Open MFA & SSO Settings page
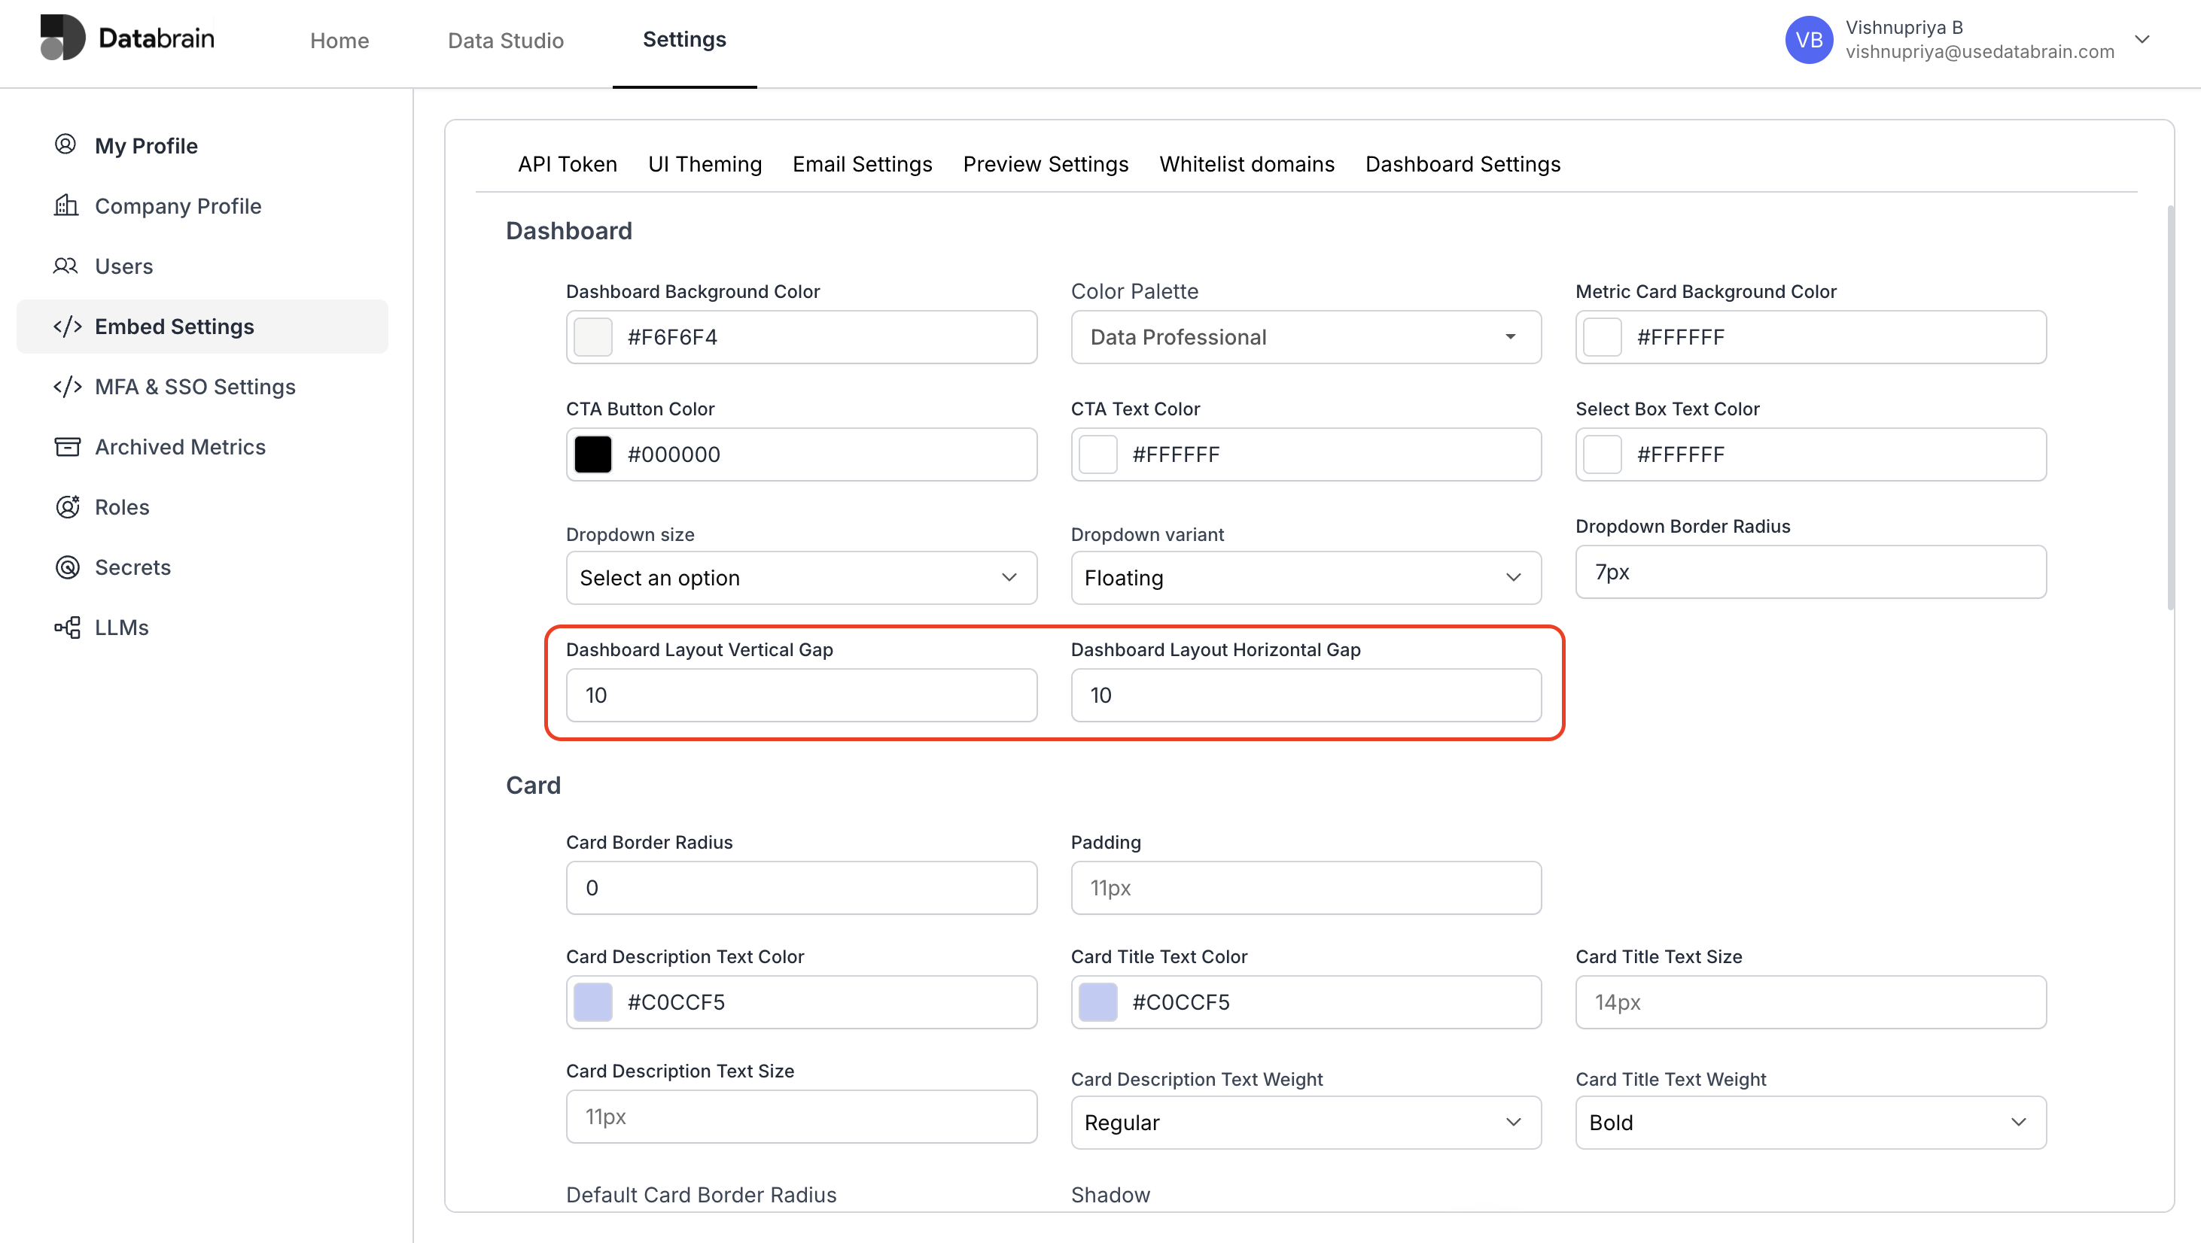Image resolution: width=2201 pixels, height=1243 pixels. [x=195, y=386]
